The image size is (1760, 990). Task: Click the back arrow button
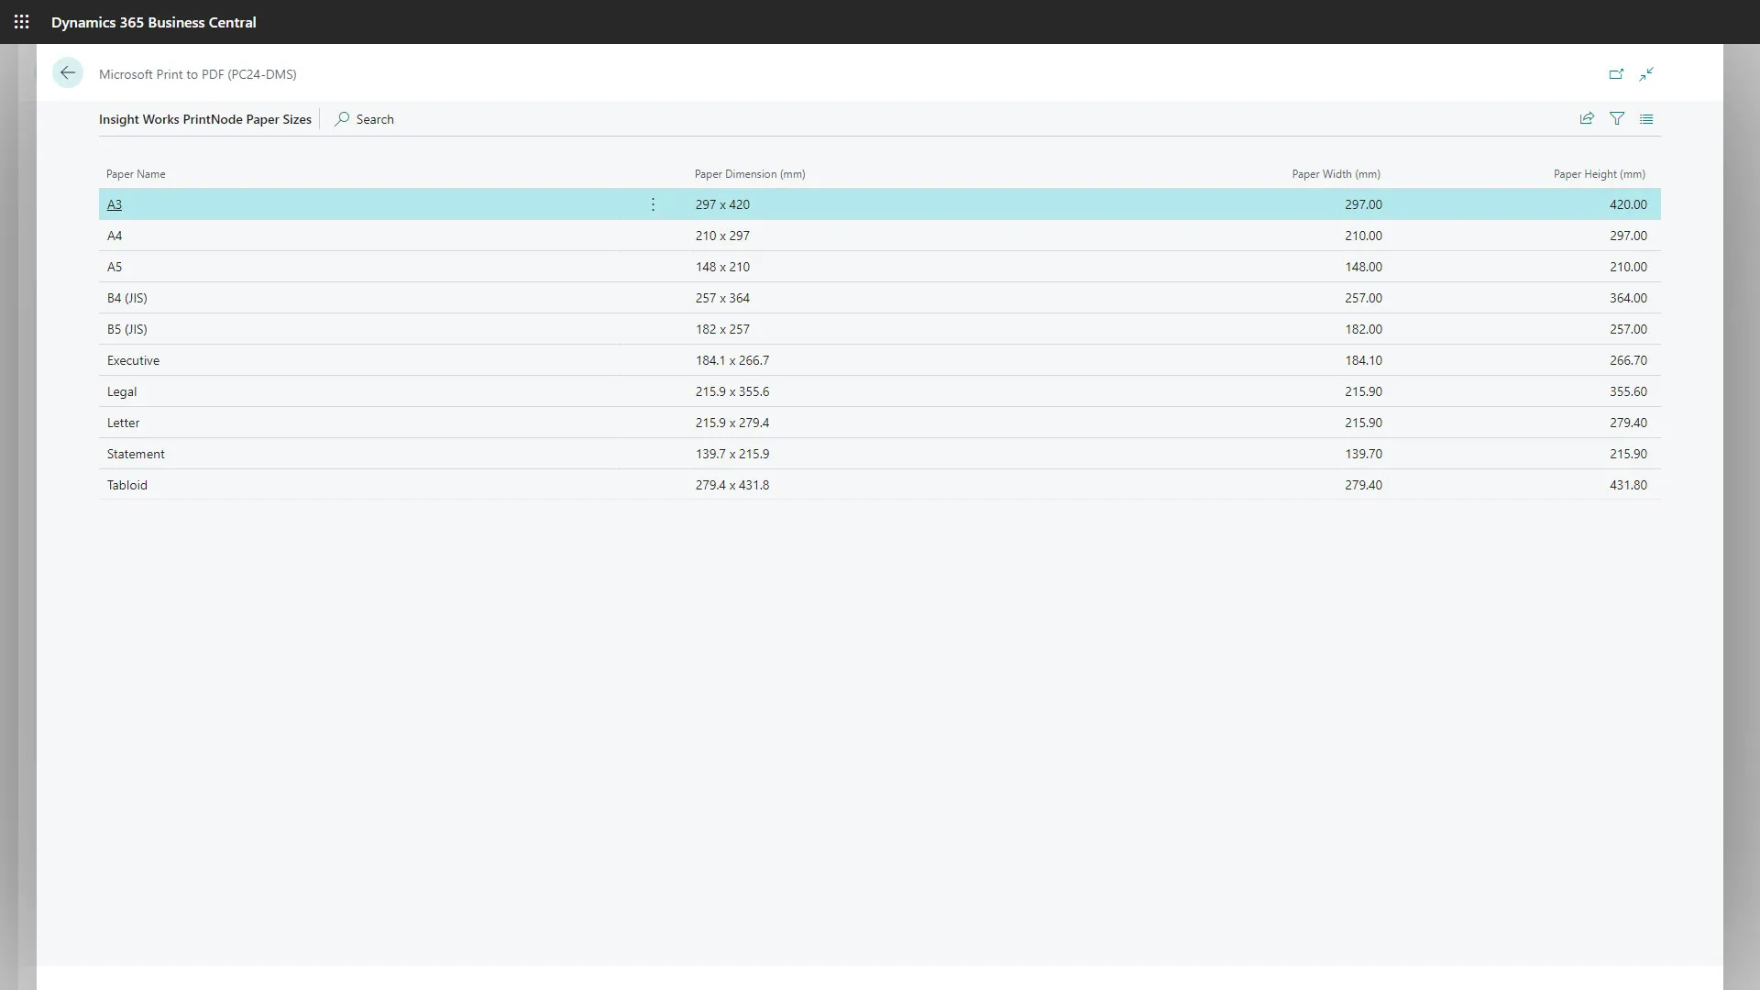(68, 73)
